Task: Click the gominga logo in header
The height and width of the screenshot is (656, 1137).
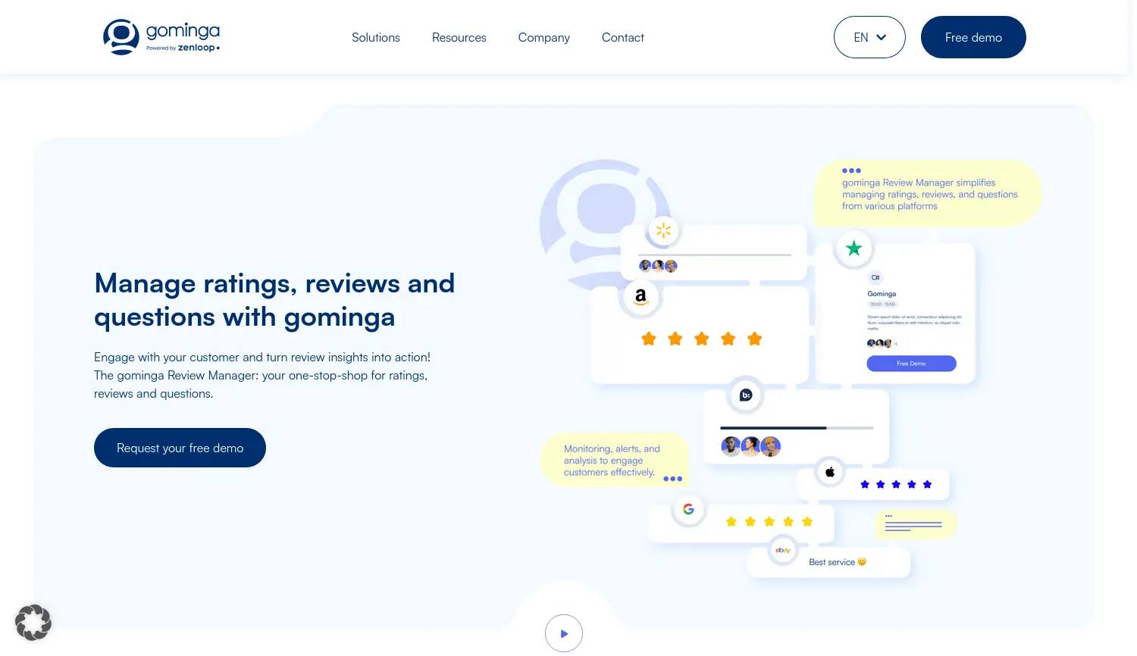Action: (161, 37)
